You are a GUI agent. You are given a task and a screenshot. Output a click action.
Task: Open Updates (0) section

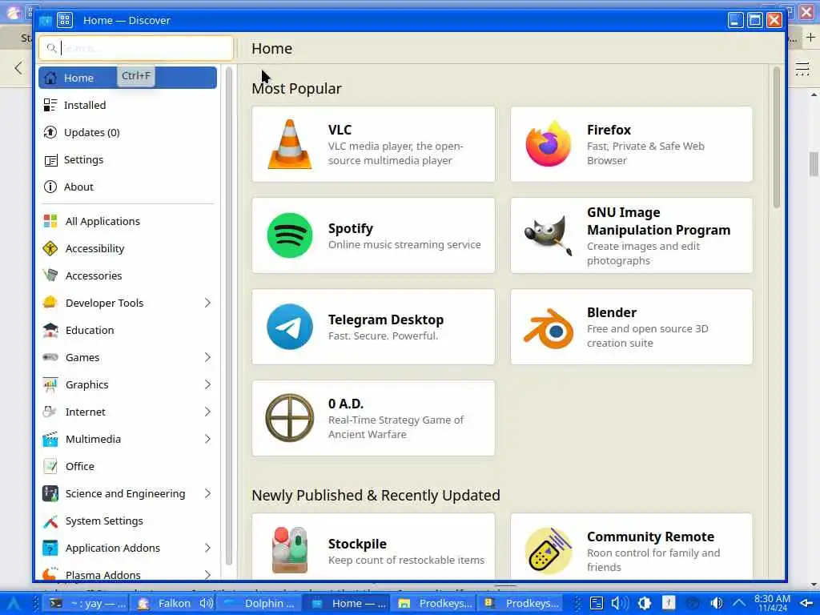tap(127, 132)
